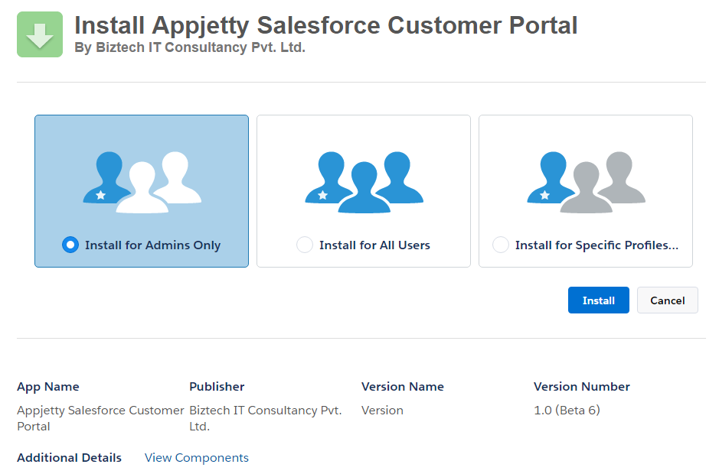Image resolution: width=719 pixels, height=474 pixels.
Task: Pick the Install for Specific Profiles radio button
Action: [501, 245]
